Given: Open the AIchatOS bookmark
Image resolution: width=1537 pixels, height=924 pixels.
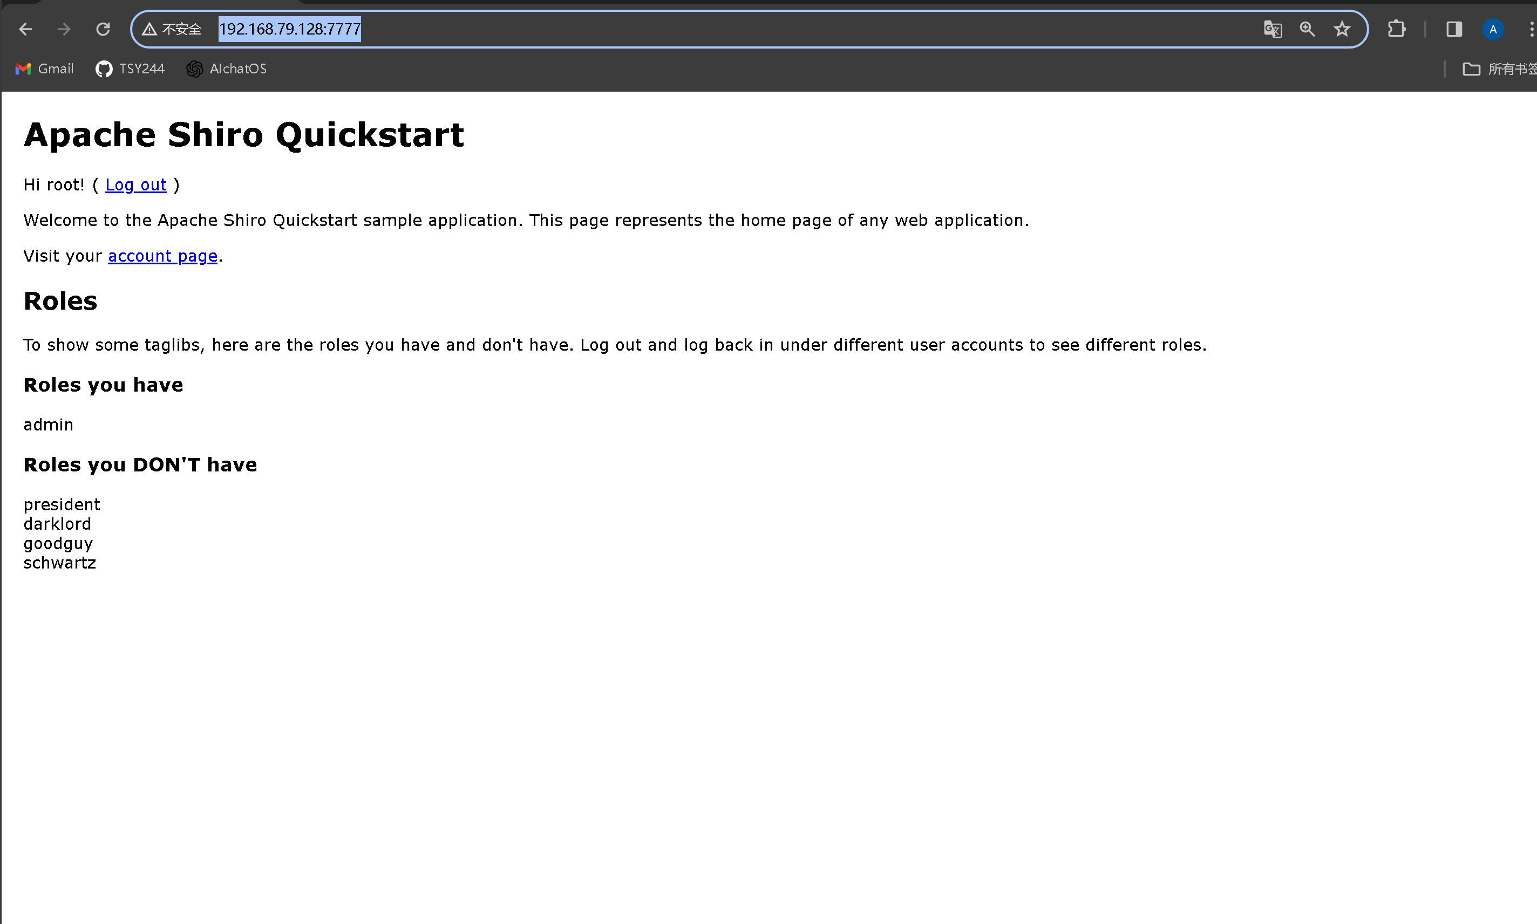Looking at the screenshot, I should tap(227, 69).
